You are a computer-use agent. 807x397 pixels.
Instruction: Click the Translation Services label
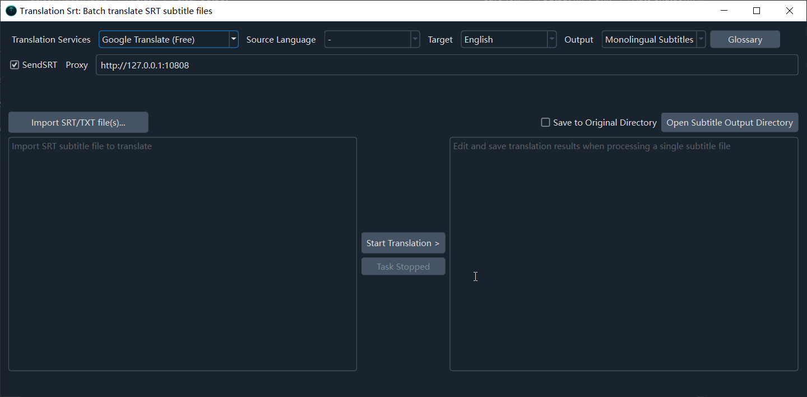click(51, 39)
